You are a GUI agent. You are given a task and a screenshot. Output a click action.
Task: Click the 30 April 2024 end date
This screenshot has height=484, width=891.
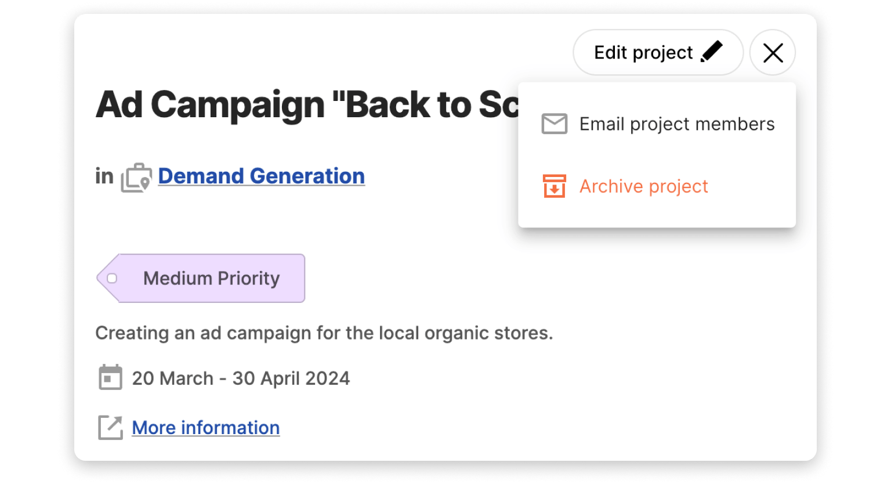coord(291,378)
